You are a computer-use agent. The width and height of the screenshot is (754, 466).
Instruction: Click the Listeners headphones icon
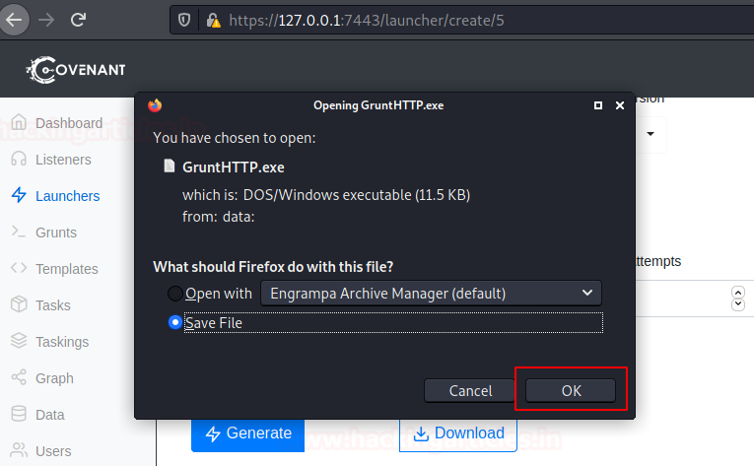click(19, 159)
